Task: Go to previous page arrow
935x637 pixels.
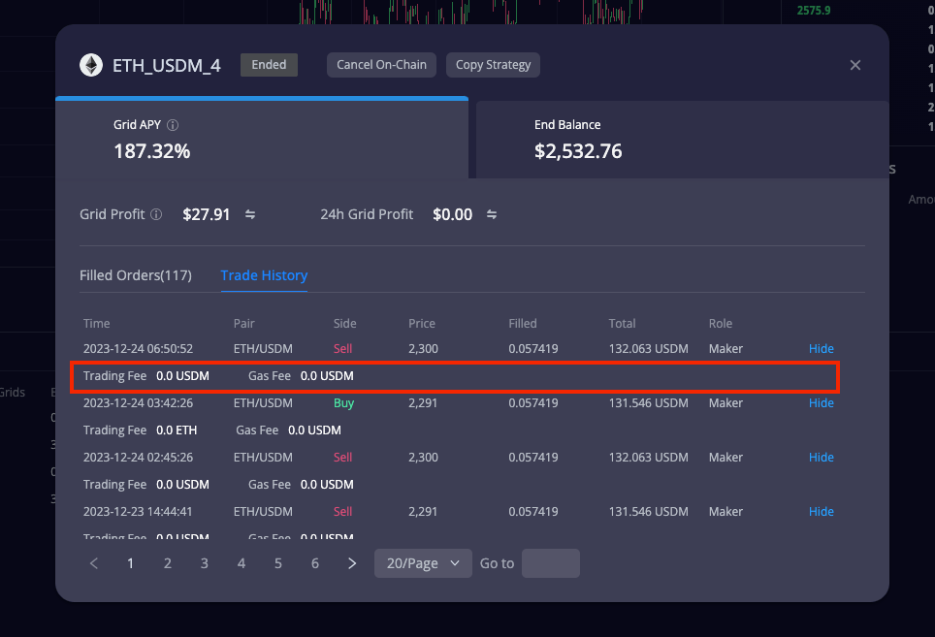Action: tap(94, 563)
